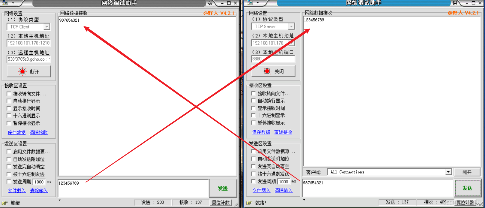Click 清除接收 link in Server window
The image size is (485, 208).
283,132
